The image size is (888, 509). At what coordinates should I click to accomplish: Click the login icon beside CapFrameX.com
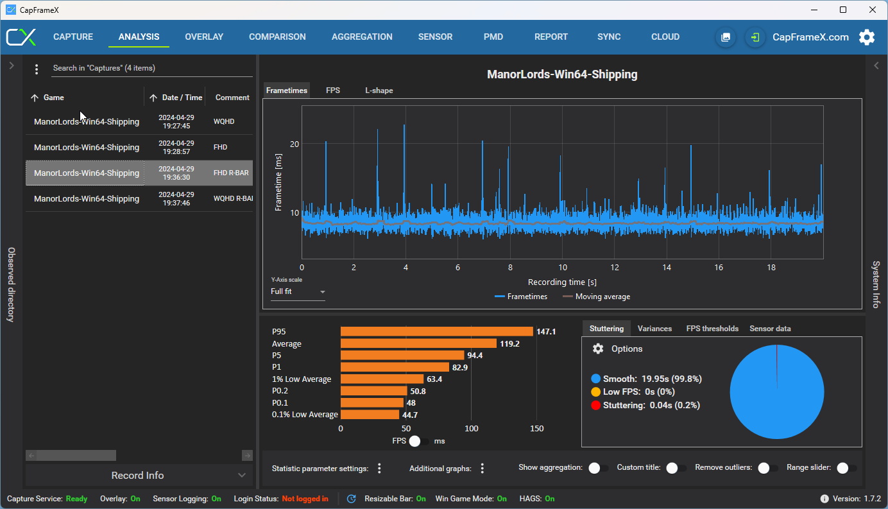[x=755, y=37]
